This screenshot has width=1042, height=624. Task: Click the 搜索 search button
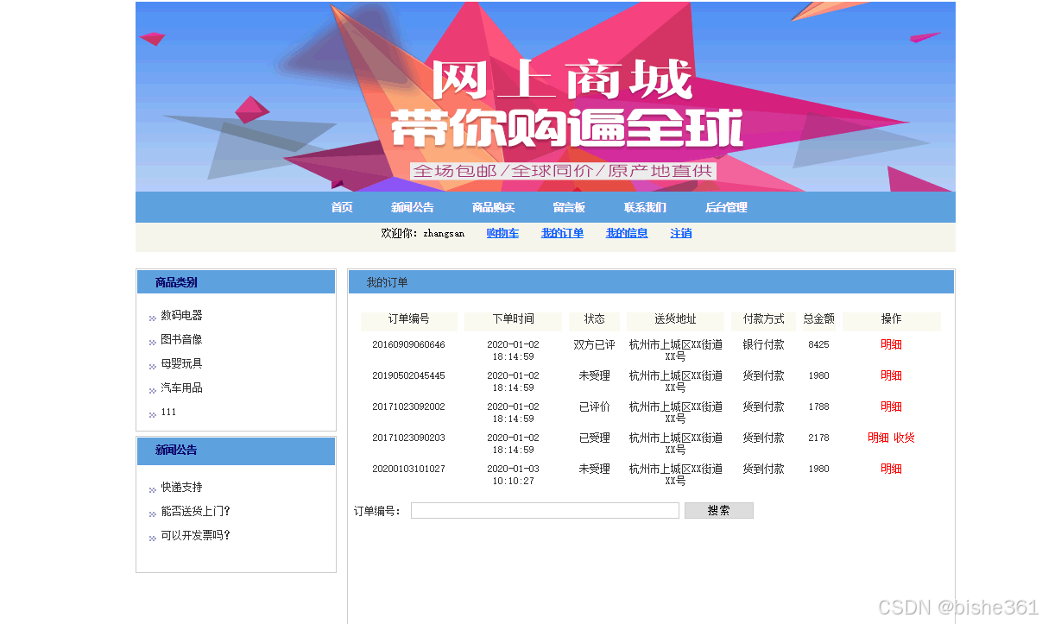719,511
